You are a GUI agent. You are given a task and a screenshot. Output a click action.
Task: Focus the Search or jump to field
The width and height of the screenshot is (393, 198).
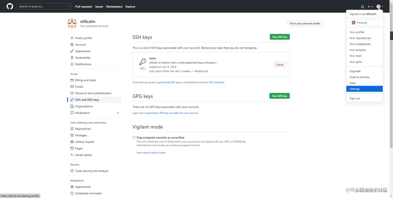(x=44, y=6)
